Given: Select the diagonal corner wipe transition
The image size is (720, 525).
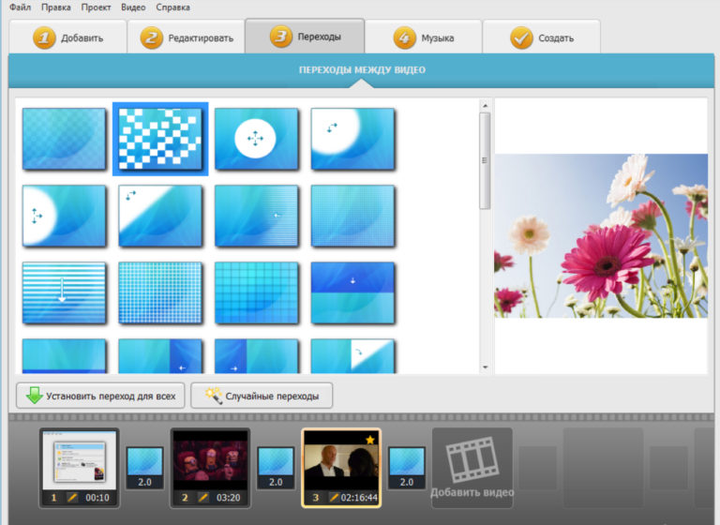Looking at the screenshot, I should [x=160, y=216].
